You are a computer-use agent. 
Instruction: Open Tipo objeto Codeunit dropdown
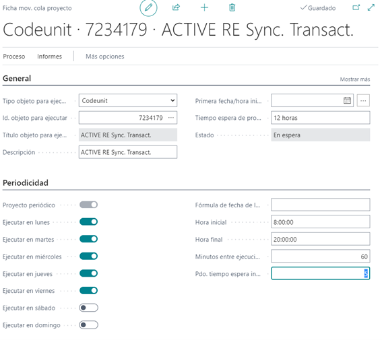[128, 100]
